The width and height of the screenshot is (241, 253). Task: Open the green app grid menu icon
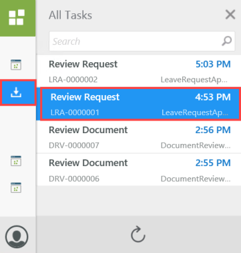click(x=16, y=17)
